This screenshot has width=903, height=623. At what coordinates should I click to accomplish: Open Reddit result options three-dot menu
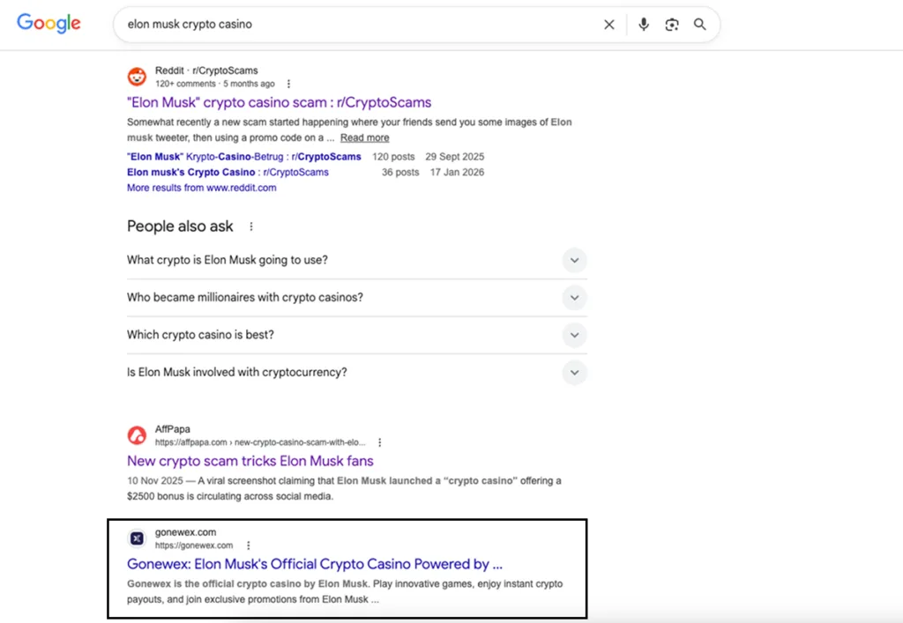288,84
